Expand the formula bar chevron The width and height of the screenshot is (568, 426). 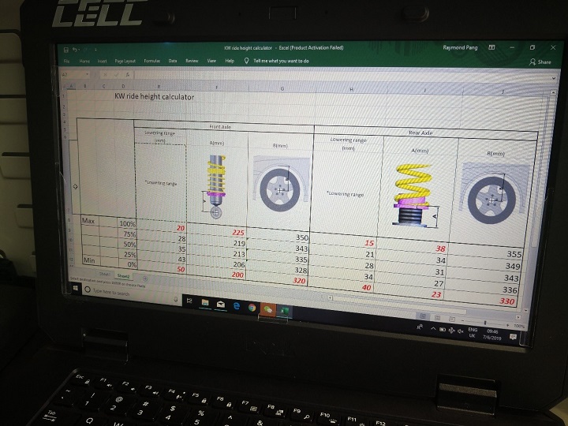553,78
